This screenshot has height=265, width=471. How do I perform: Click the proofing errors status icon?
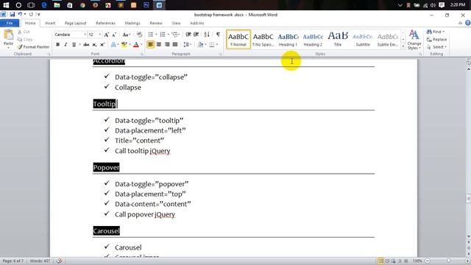[59, 261]
